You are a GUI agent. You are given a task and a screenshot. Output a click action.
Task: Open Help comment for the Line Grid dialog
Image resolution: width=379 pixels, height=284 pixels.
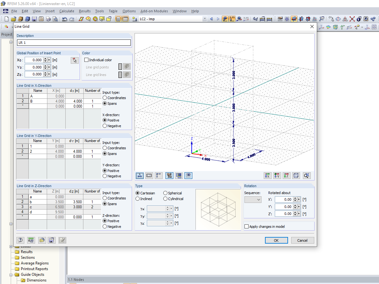(20, 240)
